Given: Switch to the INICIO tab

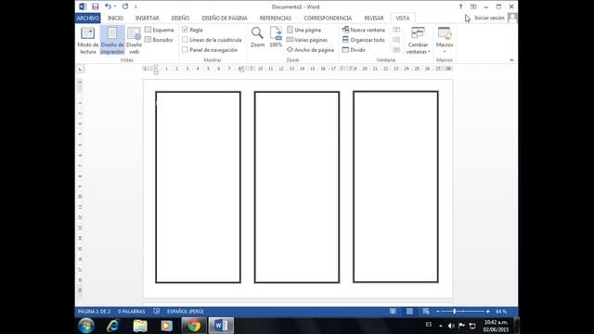Looking at the screenshot, I should [x=115, y=19].
